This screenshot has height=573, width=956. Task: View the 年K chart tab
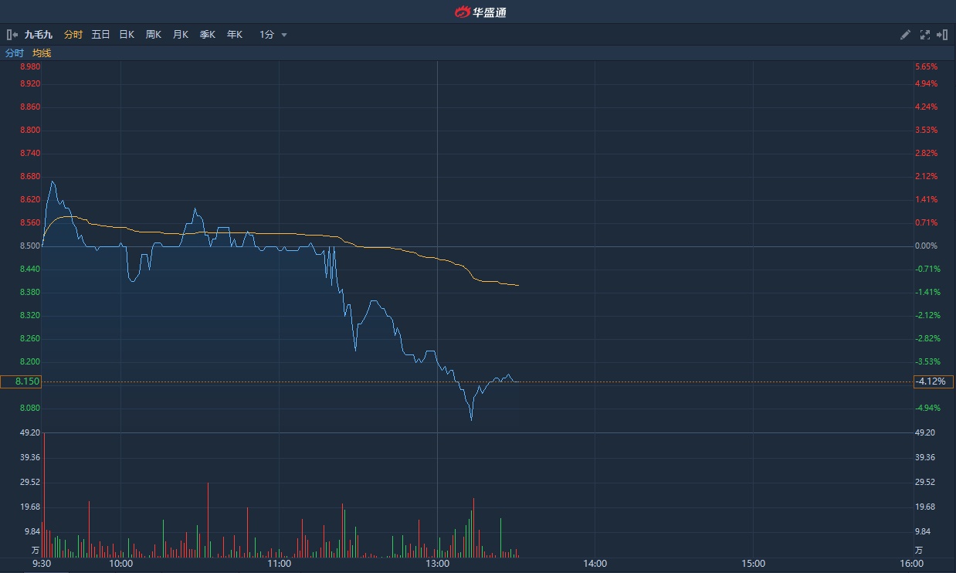[x=235, y=35]
